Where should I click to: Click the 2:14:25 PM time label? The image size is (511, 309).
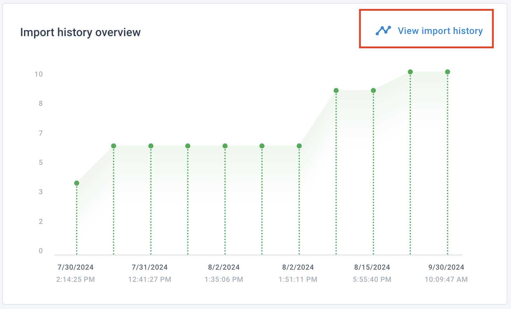[76, 279]
